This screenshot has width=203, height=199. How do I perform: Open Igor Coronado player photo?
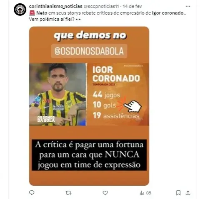(x=58, y=94)
